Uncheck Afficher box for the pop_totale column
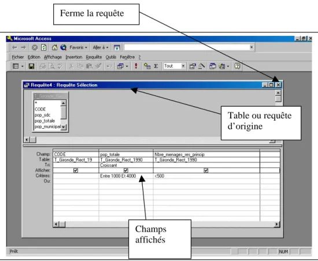Viewport: 318px width, 261px height. click(x=126, y=170)
